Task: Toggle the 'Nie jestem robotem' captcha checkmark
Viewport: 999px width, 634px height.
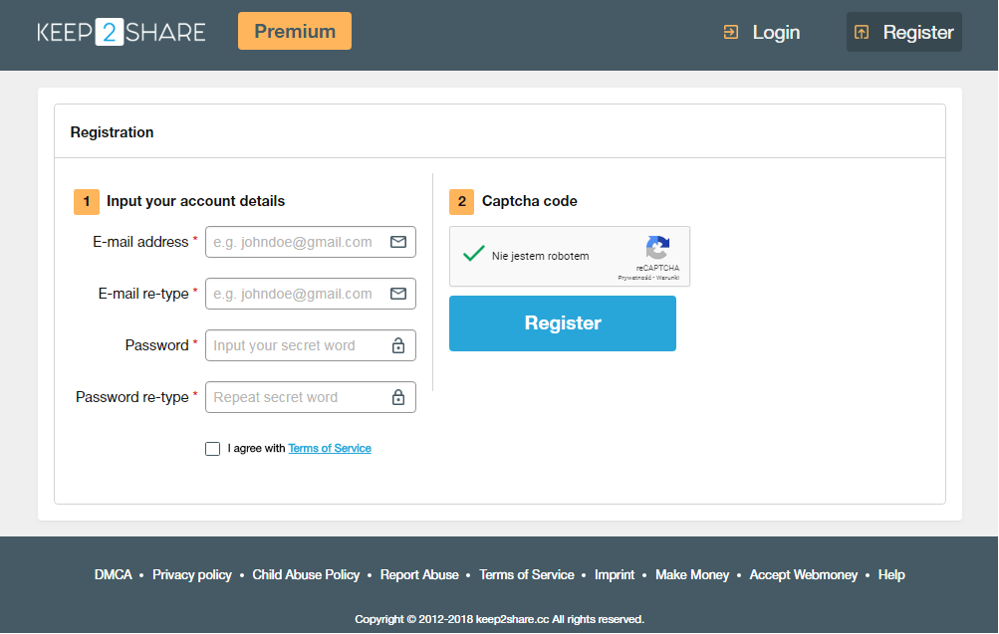Action: 474,254
